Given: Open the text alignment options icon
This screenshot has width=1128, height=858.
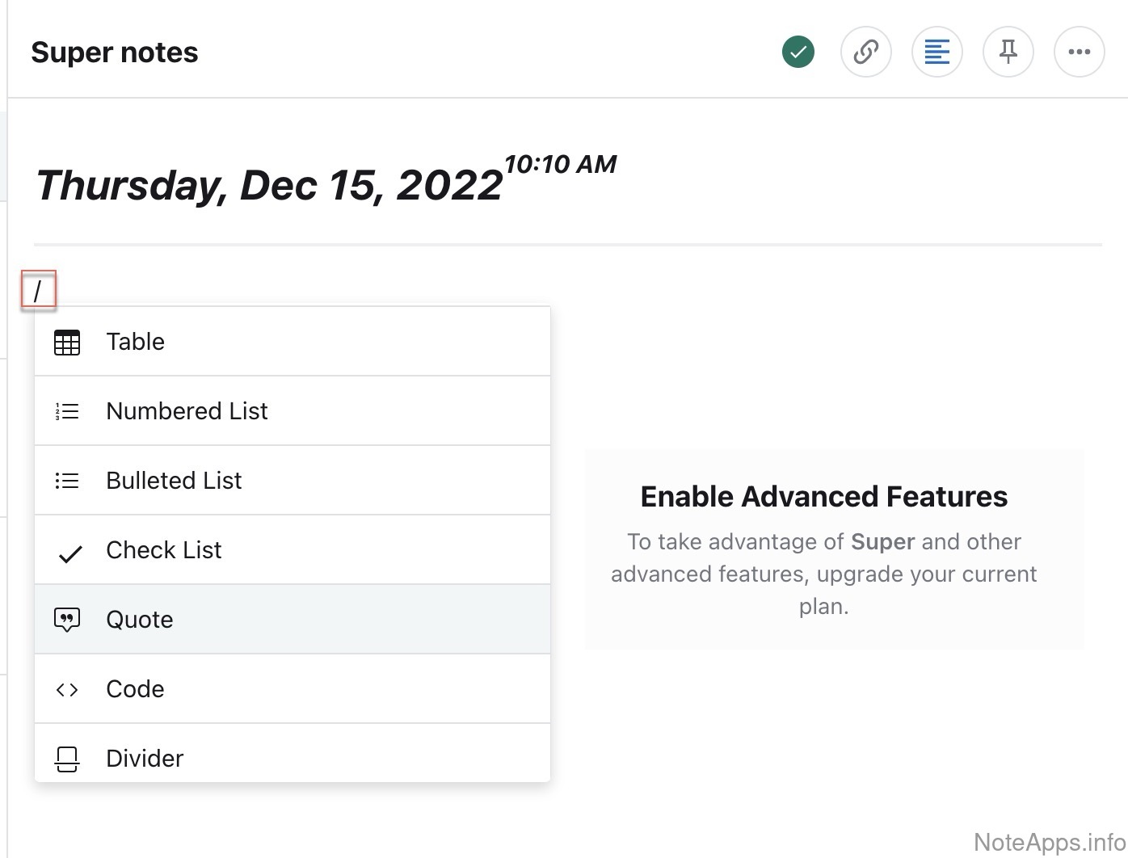Looking at the screenshot, I should pos(936,53).
